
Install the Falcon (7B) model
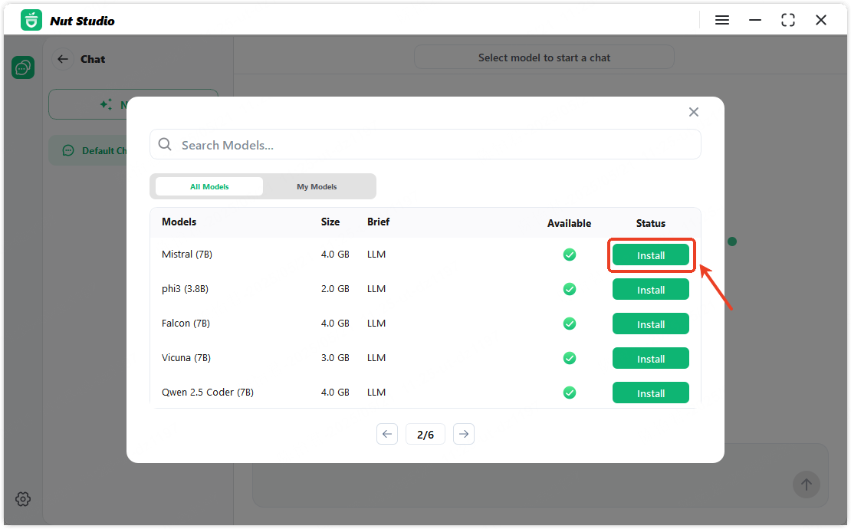[x=651, y=324]
